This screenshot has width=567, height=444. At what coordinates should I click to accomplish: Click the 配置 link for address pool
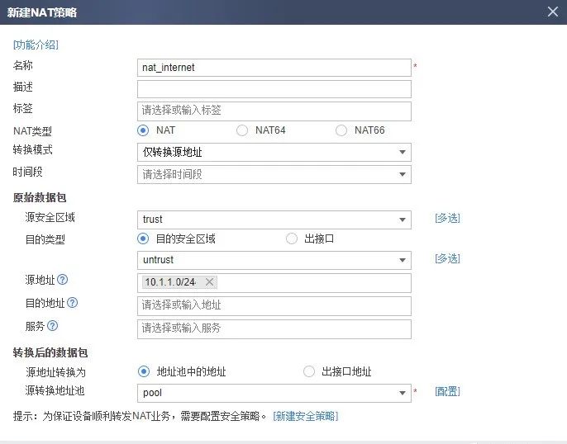447,391
